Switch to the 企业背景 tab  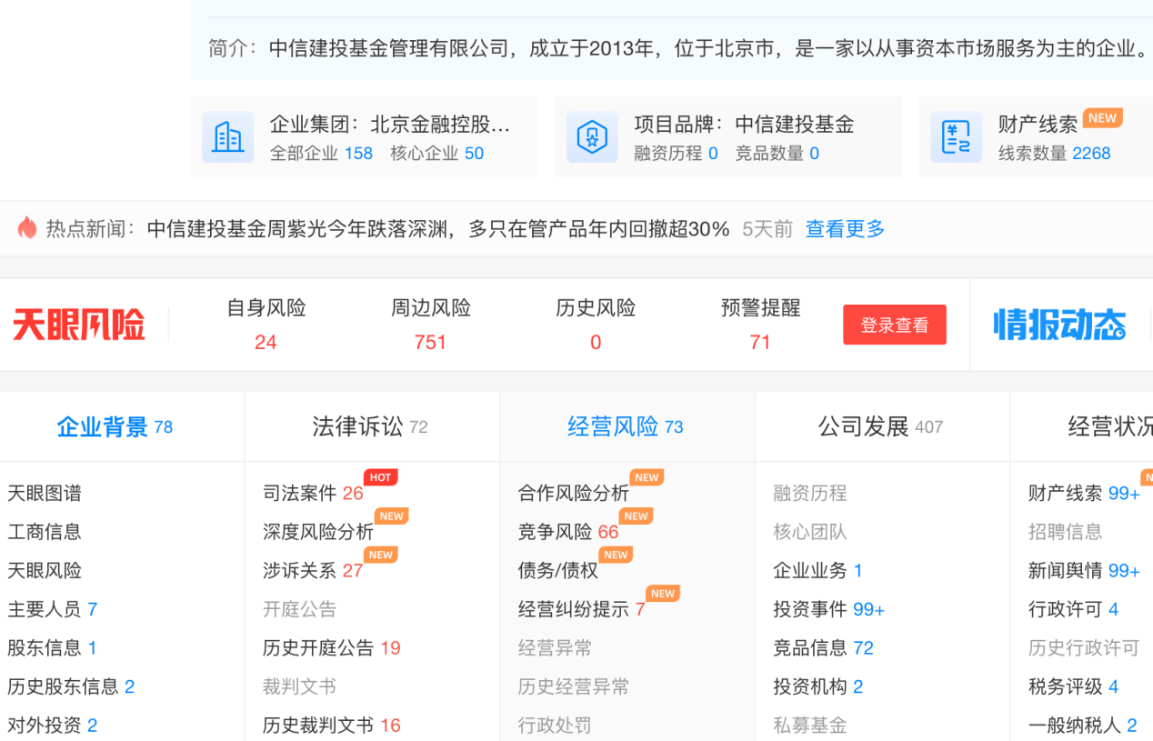(115, 426)
